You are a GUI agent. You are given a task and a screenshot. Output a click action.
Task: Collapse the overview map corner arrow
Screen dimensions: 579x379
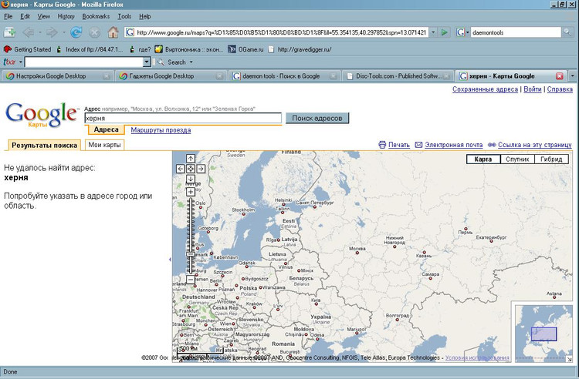coord(569,359)
